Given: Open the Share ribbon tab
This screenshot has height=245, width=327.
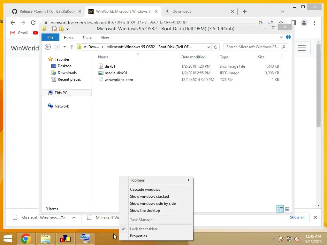Looking at the screenshot, I should coord(87,38).
